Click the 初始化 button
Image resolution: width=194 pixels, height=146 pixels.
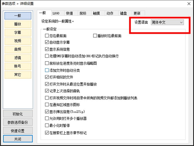pyautogui.click(x=18, y=114)
